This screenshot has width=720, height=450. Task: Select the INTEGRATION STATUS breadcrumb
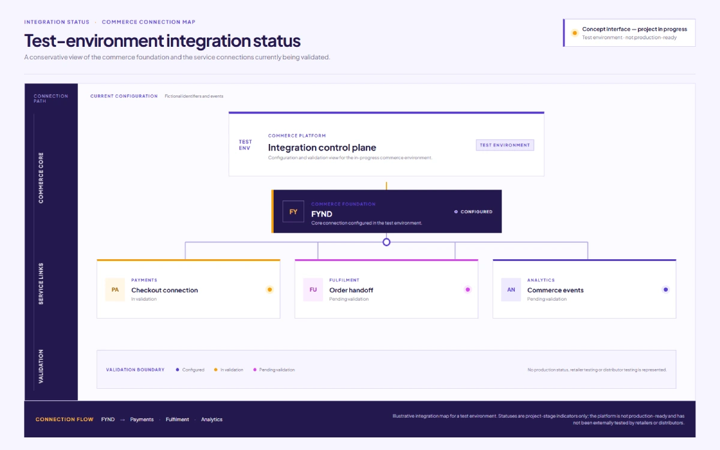pyautogui.click(x=56, y=22)
